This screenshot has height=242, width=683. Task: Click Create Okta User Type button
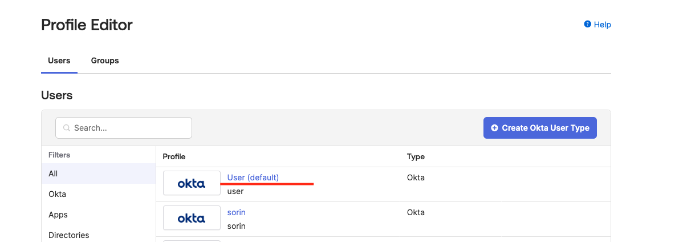tap(540, 128)
